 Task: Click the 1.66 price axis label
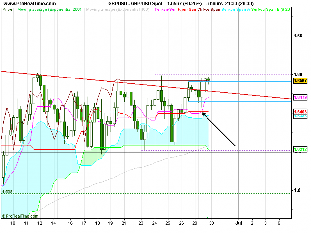(298, 74)
